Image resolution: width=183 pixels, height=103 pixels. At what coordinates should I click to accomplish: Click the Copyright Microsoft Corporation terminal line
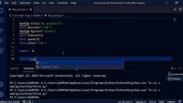58,76
